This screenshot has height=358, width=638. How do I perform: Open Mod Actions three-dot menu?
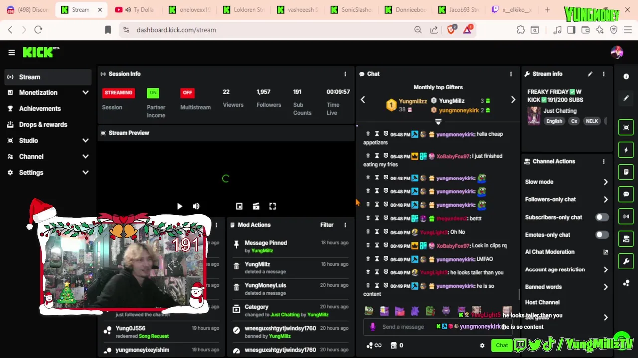[345, 225]
